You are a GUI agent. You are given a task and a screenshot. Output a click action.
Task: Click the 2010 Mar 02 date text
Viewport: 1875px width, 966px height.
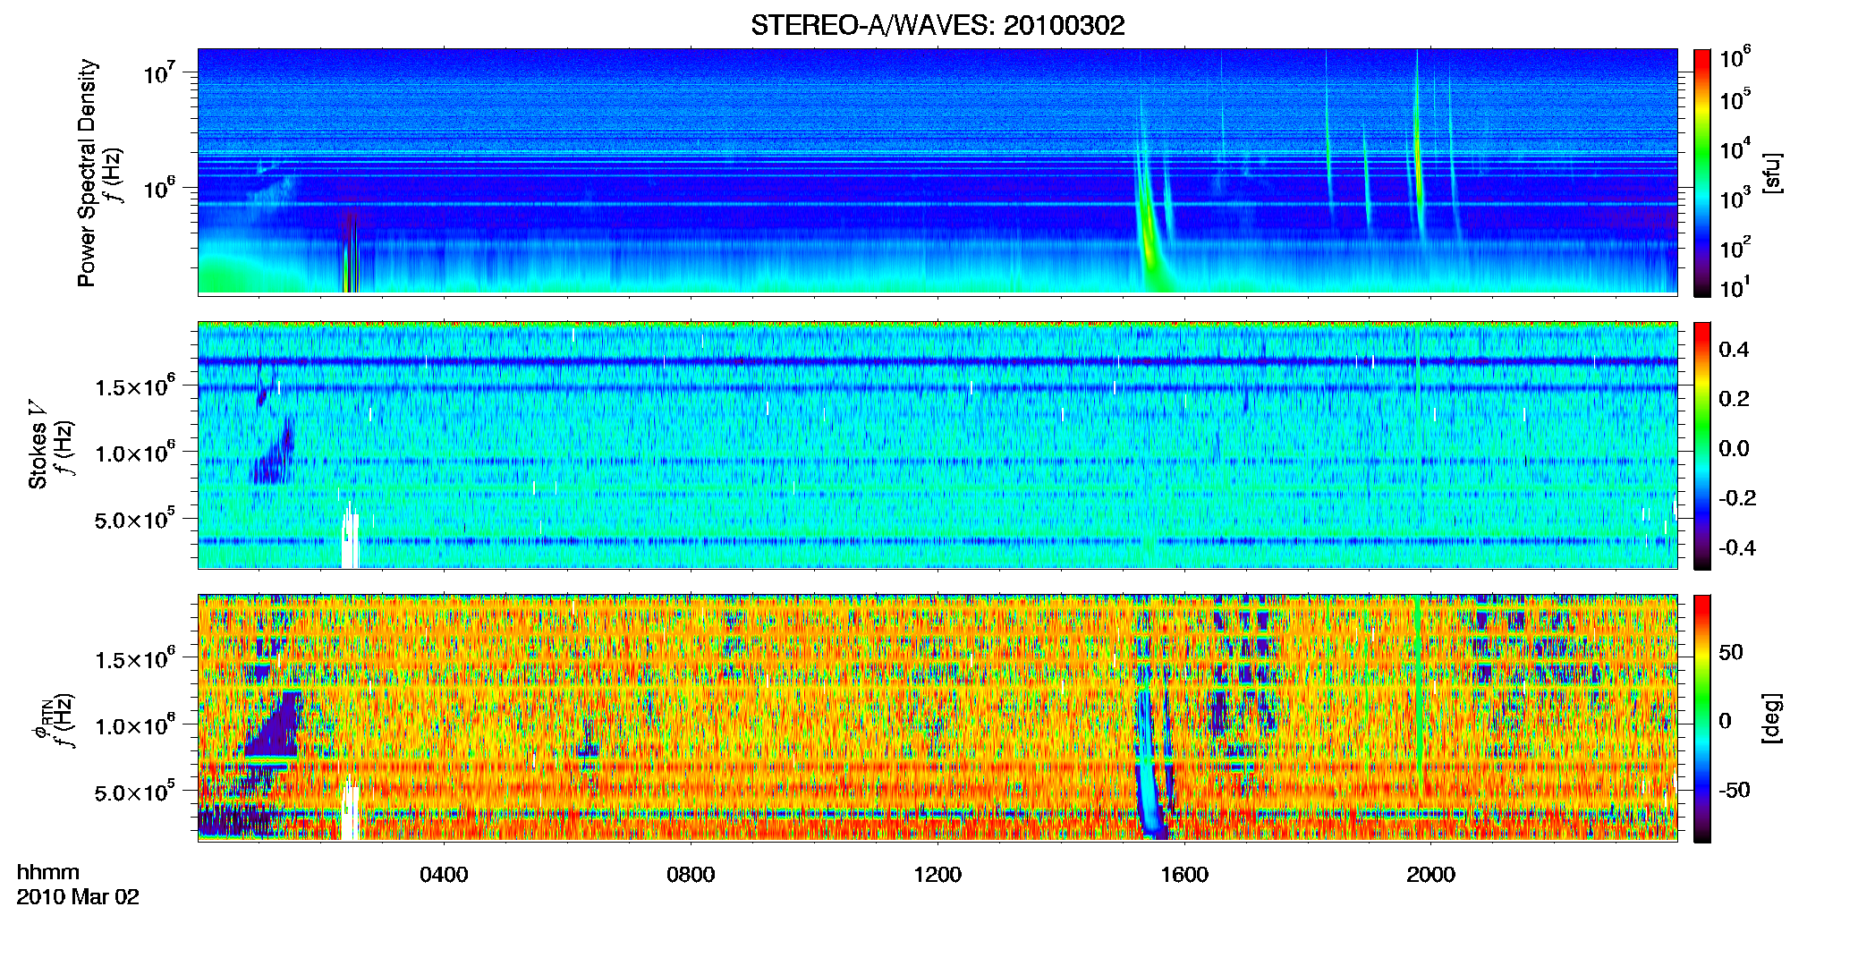pyautogui.click(x=78, y=897)
